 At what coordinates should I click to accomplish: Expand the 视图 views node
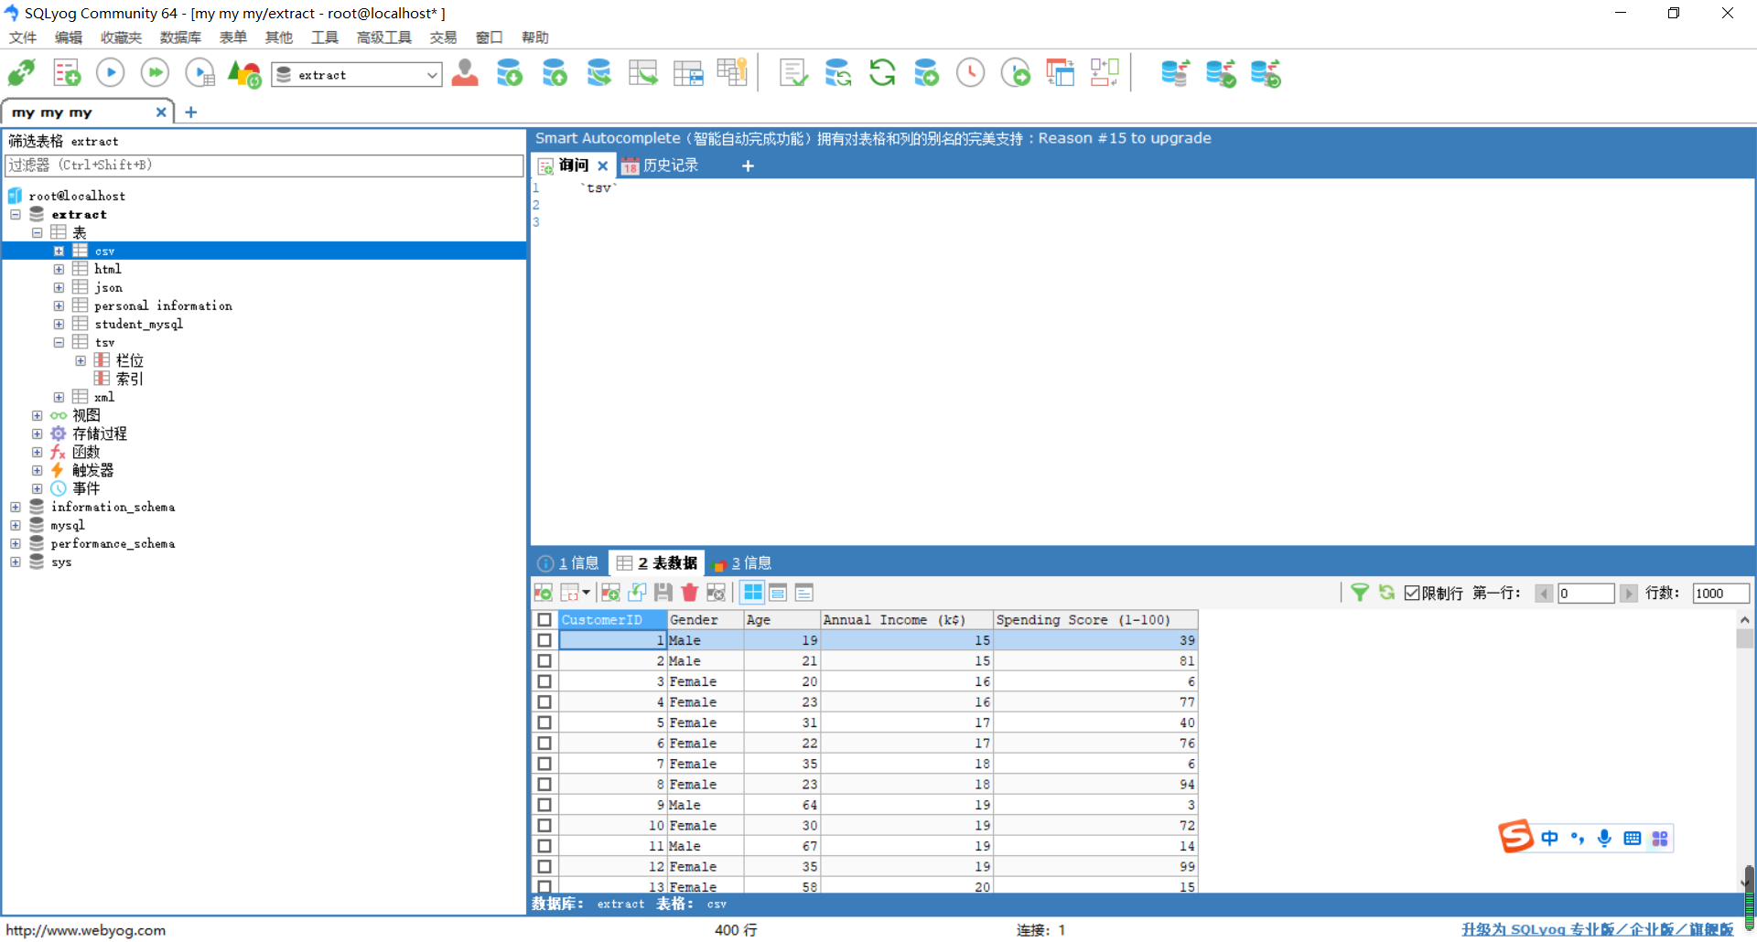38,415
